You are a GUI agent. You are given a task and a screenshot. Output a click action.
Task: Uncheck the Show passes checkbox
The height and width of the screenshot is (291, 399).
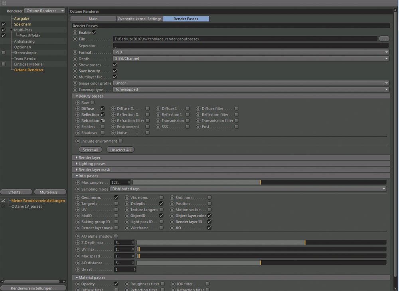(115, 65)
